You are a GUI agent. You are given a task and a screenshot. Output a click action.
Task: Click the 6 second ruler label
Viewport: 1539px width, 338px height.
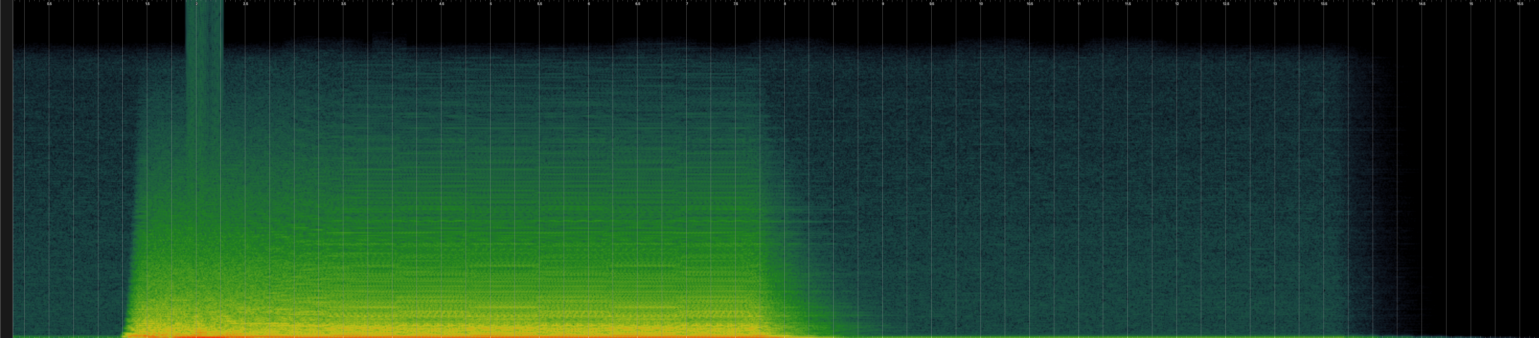pyautogui.click(x=589, y=4)
